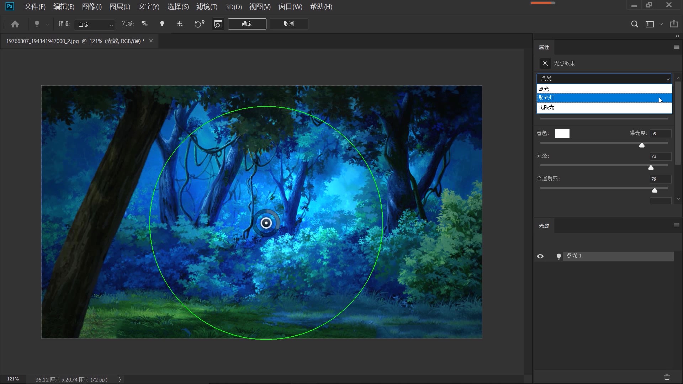Click the 确定 confirm button
The height and width of the screenshot is (384, 683).
[247, 24]
